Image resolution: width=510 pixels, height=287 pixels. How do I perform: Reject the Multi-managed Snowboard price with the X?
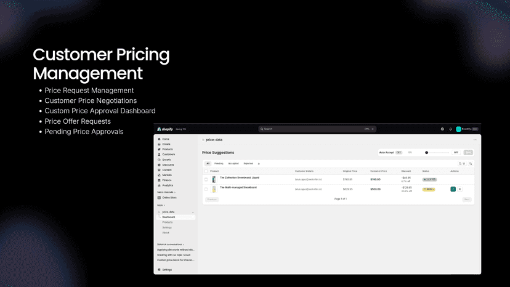point(459,189)
